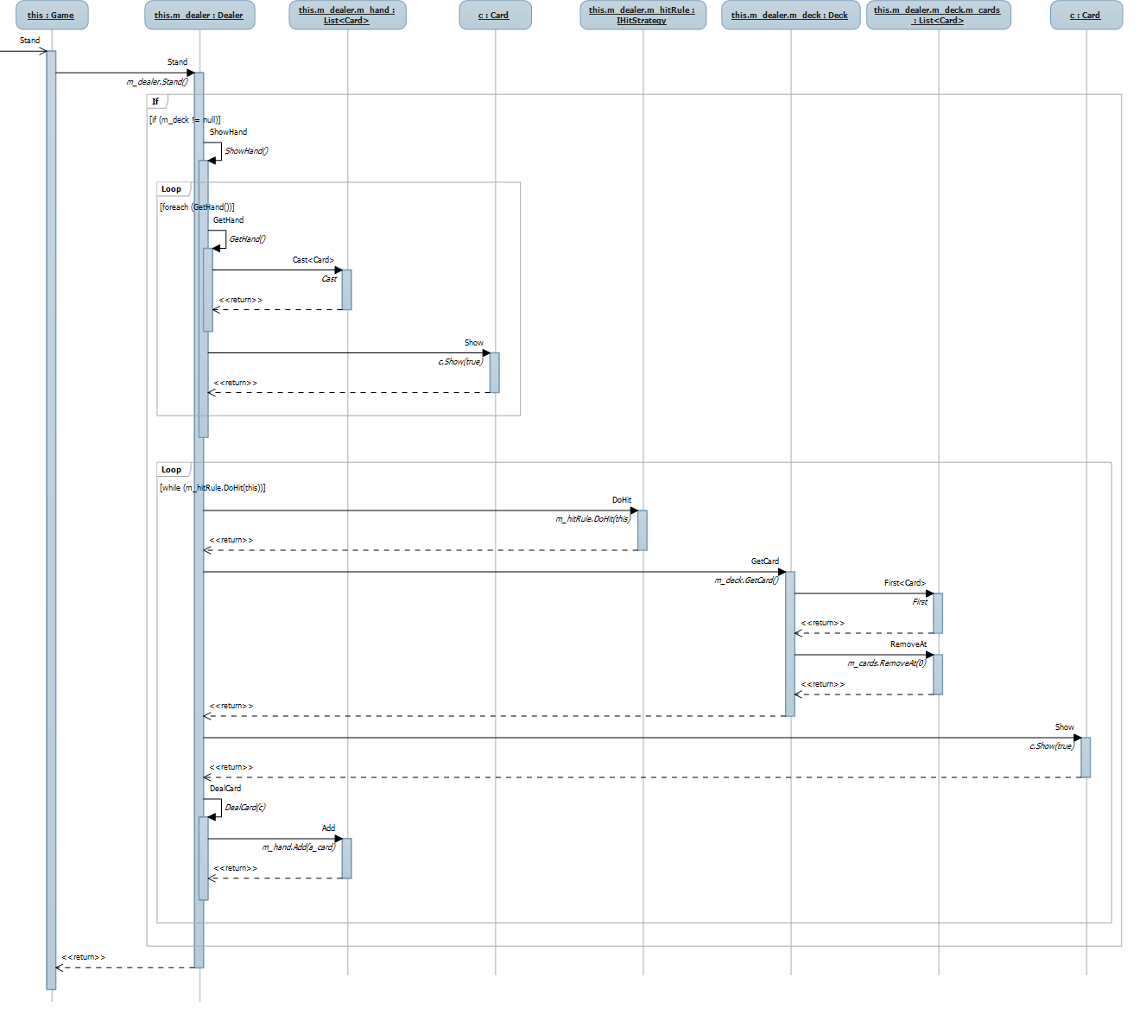Image resolution: width=1146 pixels, height=1021 pixels.
Task: Select the long activation bar on the Game lifeline
Action: point(51,520)
